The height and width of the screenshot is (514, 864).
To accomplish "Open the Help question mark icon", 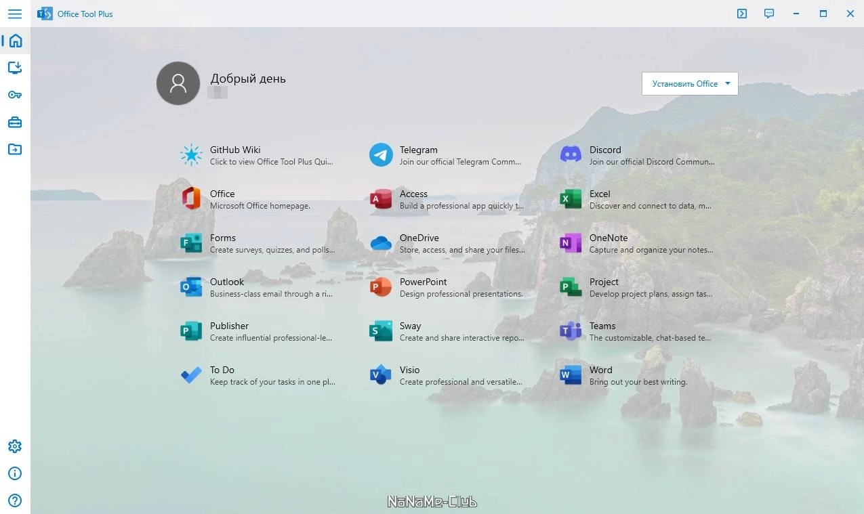I will (15, 500).
